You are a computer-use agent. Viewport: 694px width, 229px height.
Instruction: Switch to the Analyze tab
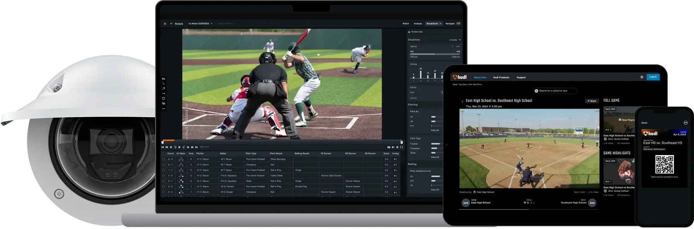[x=418, y=24]
